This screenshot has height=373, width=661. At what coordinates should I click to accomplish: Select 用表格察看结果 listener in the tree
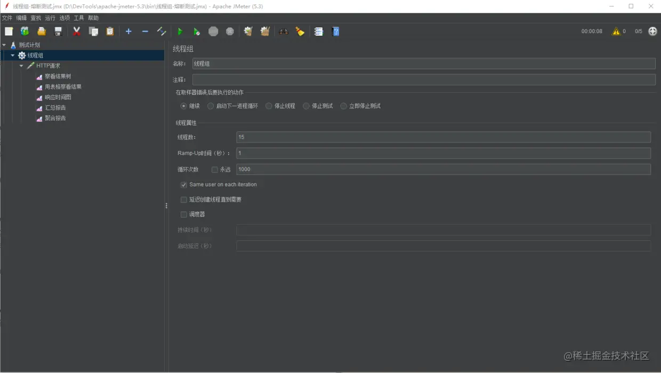(x=63, y=87)
